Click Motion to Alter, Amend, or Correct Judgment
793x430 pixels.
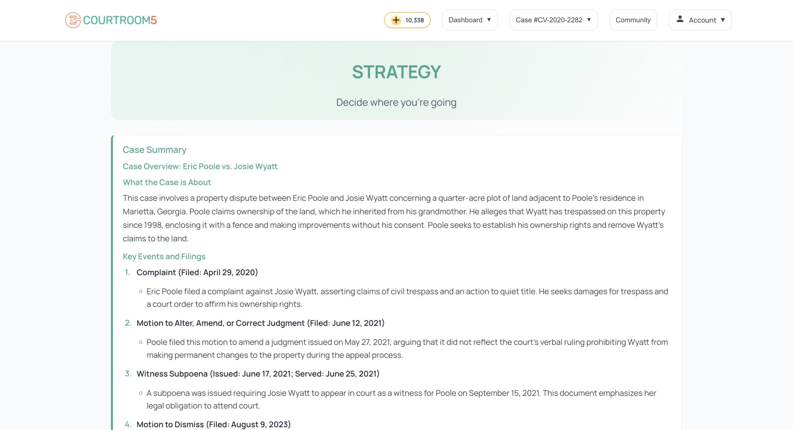click(x=260, y=323)
